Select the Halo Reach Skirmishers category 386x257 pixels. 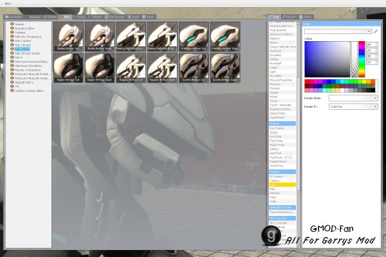tap(28, 66)
